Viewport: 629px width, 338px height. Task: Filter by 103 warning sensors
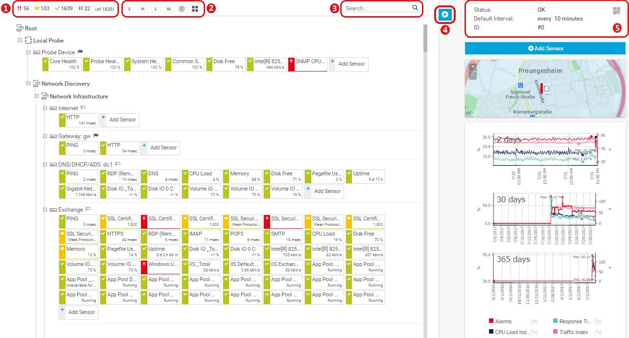coord(42,9)
